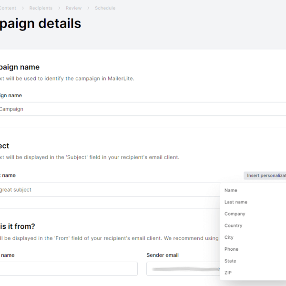
Task: Go to the Recipients breadcrumb step
Action: pyautogui.click(x=41, y=8)
